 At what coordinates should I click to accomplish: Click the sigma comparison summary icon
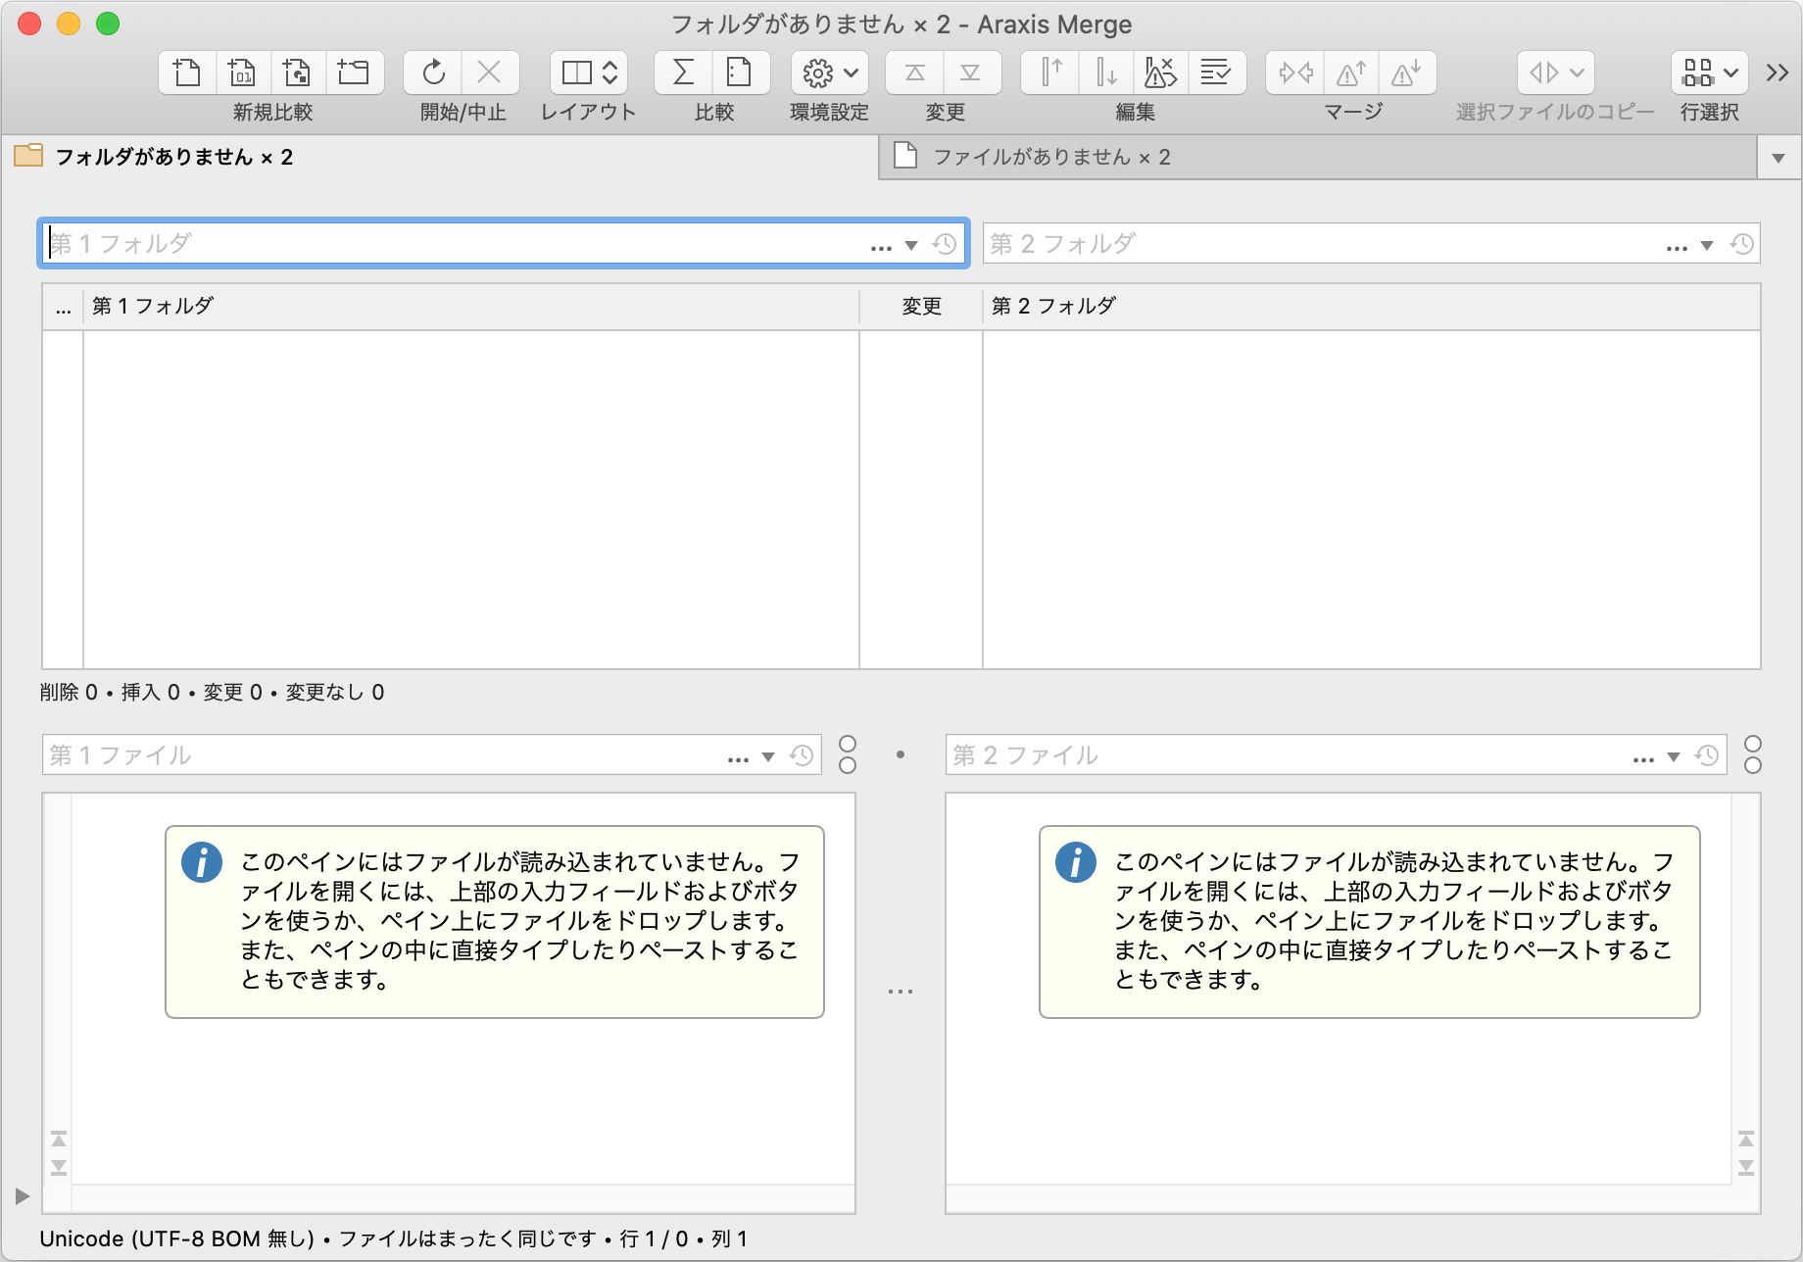point(683,73)
